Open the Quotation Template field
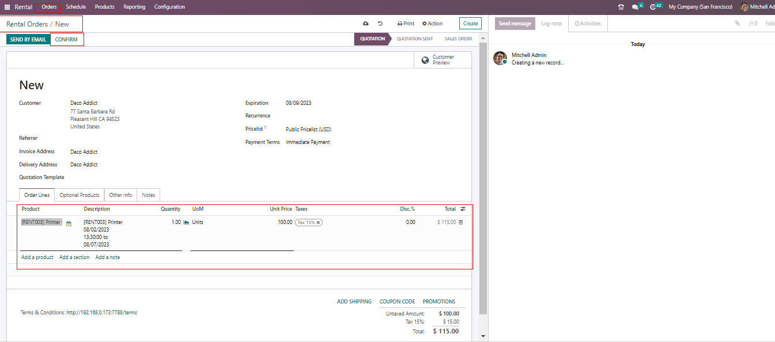Viewport: 775px width, 342px height. pyautogui.click(x=150, y=177)
